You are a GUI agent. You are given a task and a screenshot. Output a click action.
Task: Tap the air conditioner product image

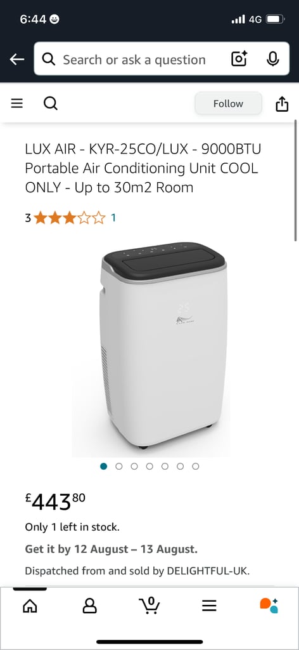click(x=163, y=346)
